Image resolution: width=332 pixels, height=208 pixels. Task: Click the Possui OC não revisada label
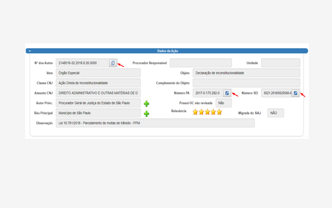[196, 103]
